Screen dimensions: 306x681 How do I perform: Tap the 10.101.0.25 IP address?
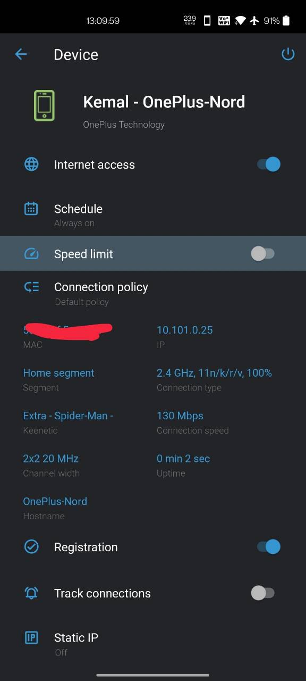pyautogui.click(x=184, y=330)
